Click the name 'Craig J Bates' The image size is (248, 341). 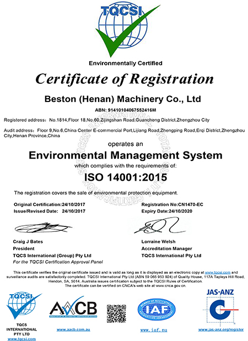click(28, 242)
